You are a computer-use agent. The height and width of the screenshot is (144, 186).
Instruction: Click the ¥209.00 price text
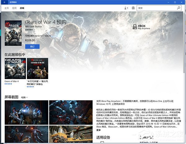pyautogui.click(x=30, y=40)
